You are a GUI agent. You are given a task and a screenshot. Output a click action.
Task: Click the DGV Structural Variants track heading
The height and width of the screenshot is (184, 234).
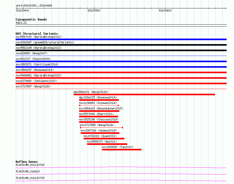click(x=37, y=34)
